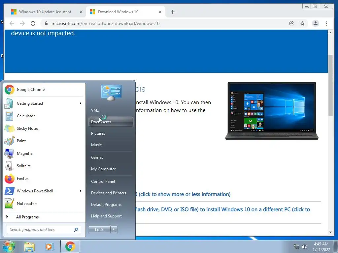This screenshot has height=253, width=338.
Task: Switch to Windows 10 Update Assistant tab
Action: [45, 12]
